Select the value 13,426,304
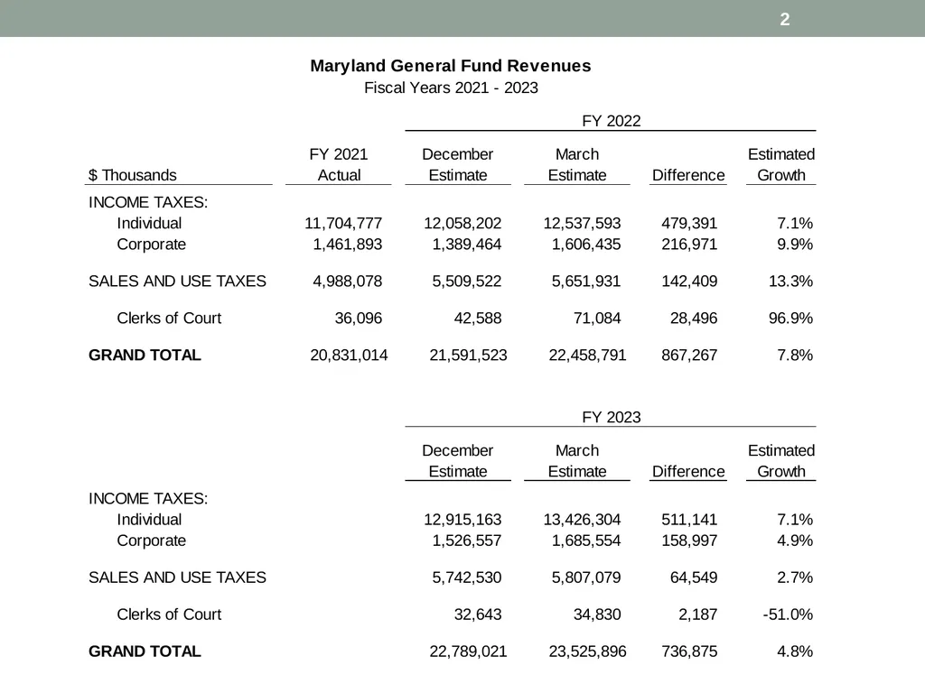Viewport: 925px width, 693px height. coord(582,520)
